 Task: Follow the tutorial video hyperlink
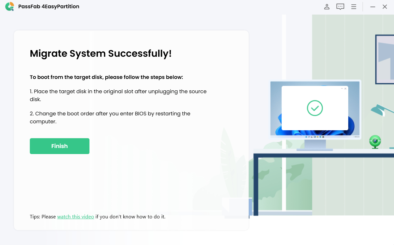point(76,216)
